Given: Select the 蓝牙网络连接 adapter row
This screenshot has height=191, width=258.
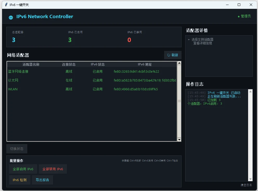Looking at the screenshot, I should click(x=18, y=72).
